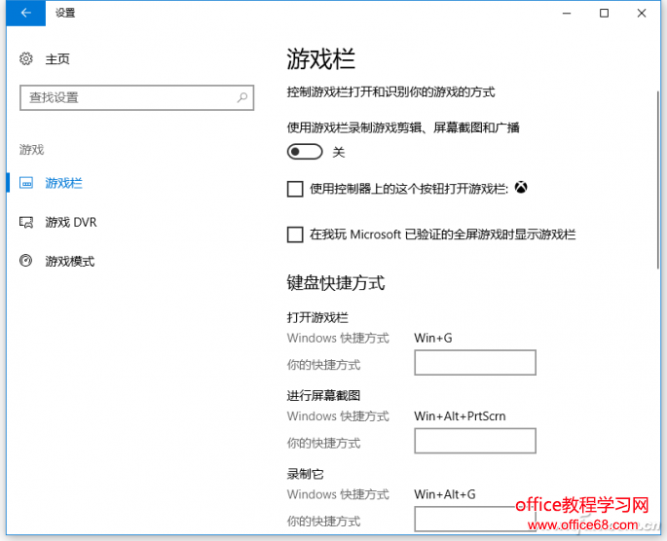Select the 键盘快捷方式 heading
Screen dimensions: 667x541
click(x=336, y=283)
